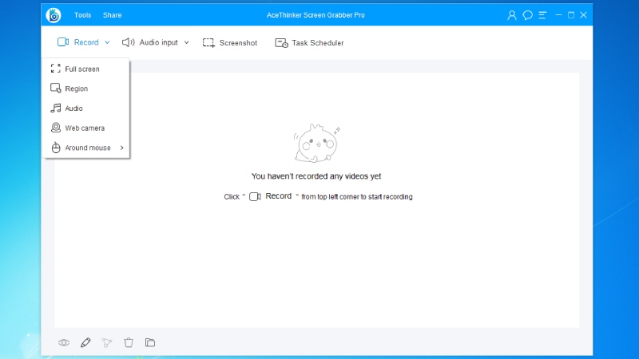
Task: Expand the Around mouse submenu
Action: pyautogui.click(x=121, y=148)
